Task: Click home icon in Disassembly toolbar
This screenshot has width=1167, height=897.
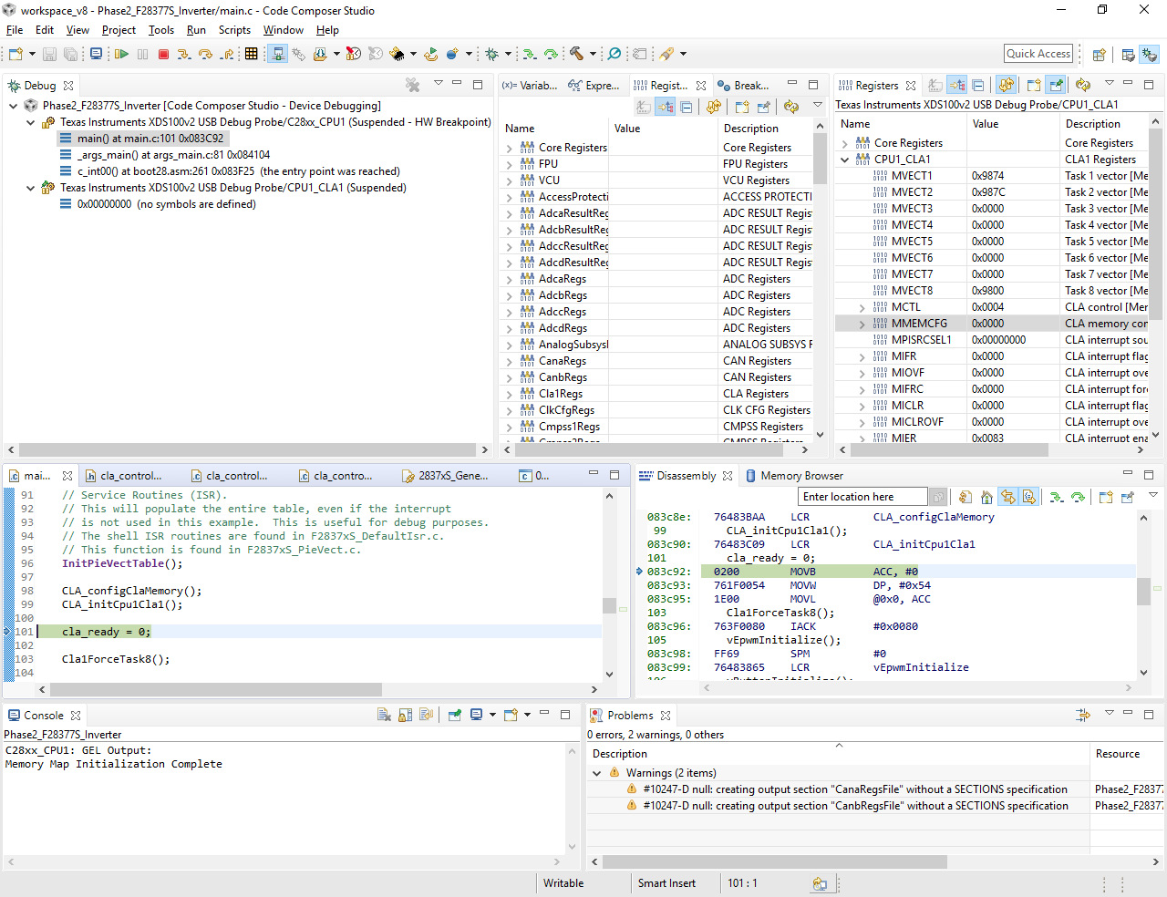Action: pos(986,498)
